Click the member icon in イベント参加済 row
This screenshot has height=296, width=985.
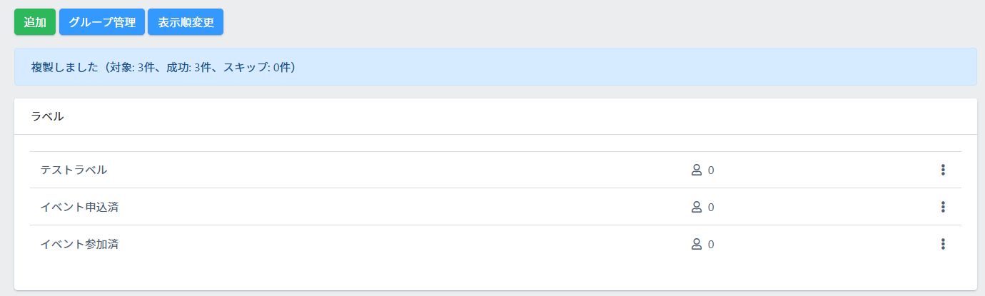click(697, 244)
